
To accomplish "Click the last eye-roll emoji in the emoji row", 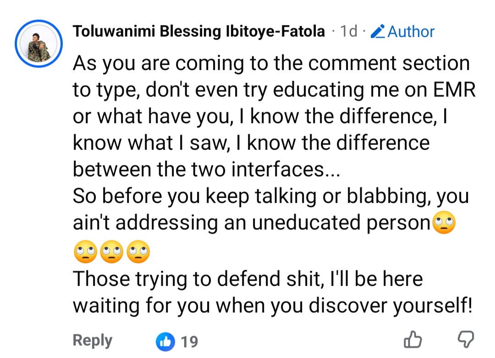I will pos(138,252).
